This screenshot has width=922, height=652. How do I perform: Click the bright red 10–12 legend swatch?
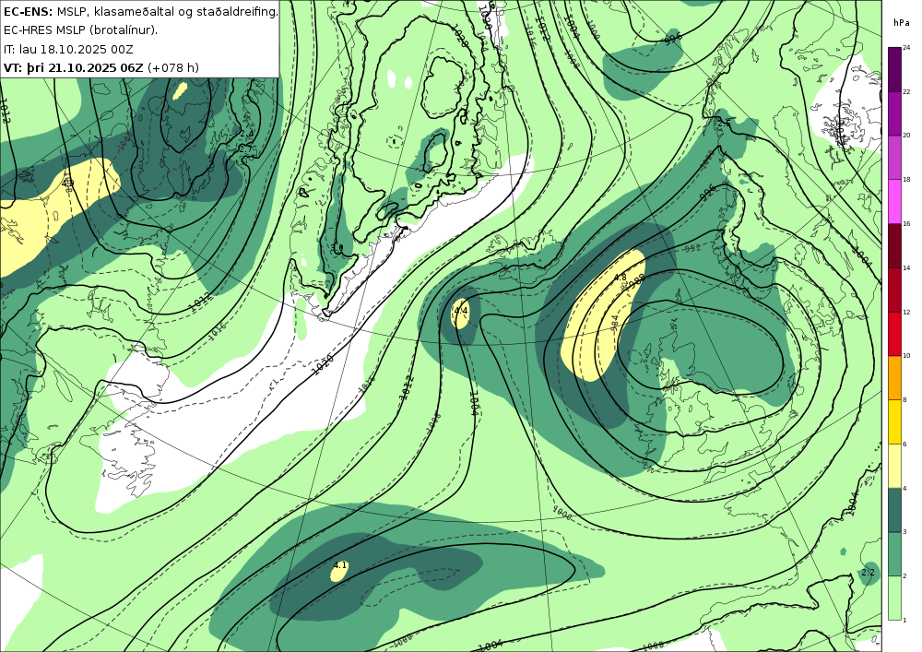point(894,334)
